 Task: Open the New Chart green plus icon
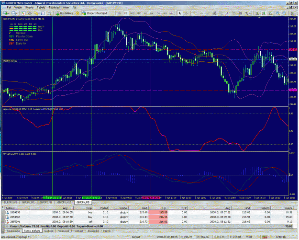(6, 13)
